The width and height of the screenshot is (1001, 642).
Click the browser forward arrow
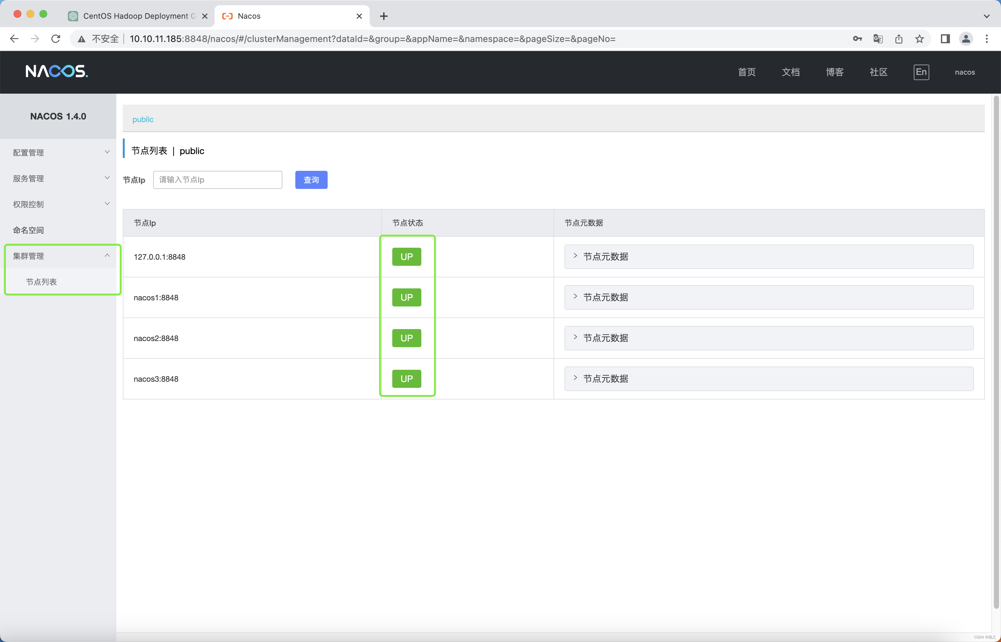click(x=35, y=39)
